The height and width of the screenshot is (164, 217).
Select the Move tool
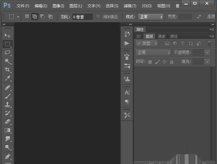click(7, 35)
